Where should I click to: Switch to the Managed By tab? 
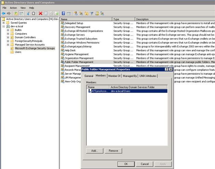(130, 76)
